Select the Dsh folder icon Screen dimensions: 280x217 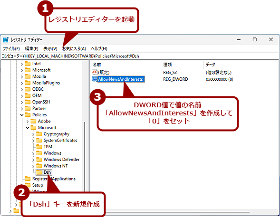coord(39,172)
